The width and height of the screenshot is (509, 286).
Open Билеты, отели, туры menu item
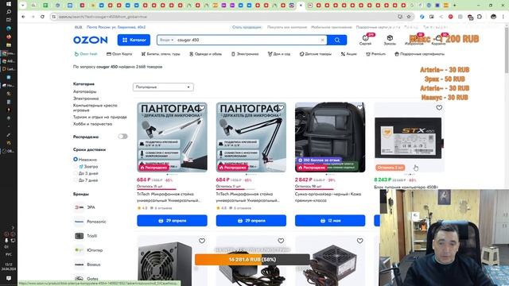(x=161, y=54)
